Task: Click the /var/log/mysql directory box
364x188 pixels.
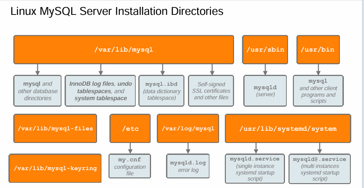Action: tap(188, 129)
